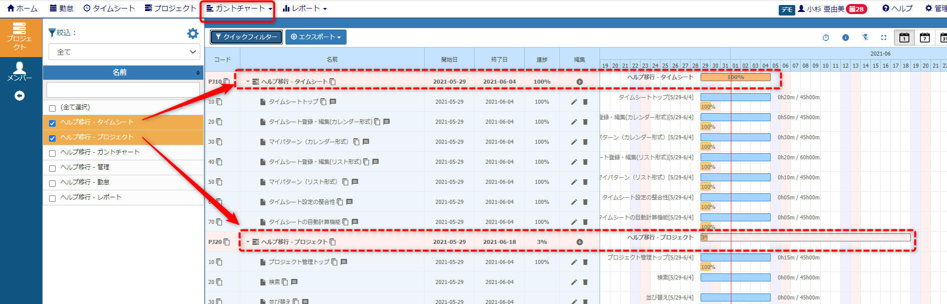
Task: Check ヘルプ移行 - 管理 checkbox
Action: (x=52, y=168)
